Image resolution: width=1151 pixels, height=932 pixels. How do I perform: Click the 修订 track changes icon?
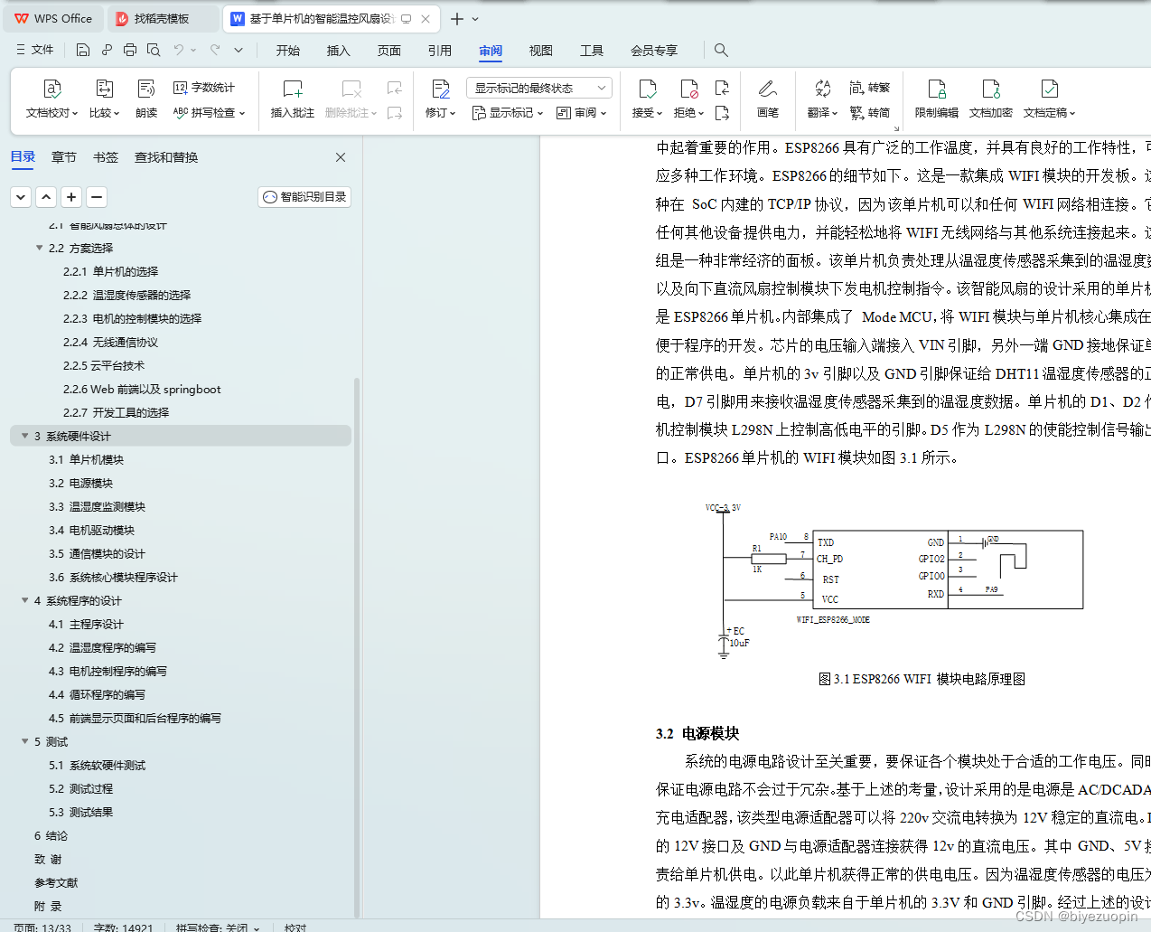440,89
